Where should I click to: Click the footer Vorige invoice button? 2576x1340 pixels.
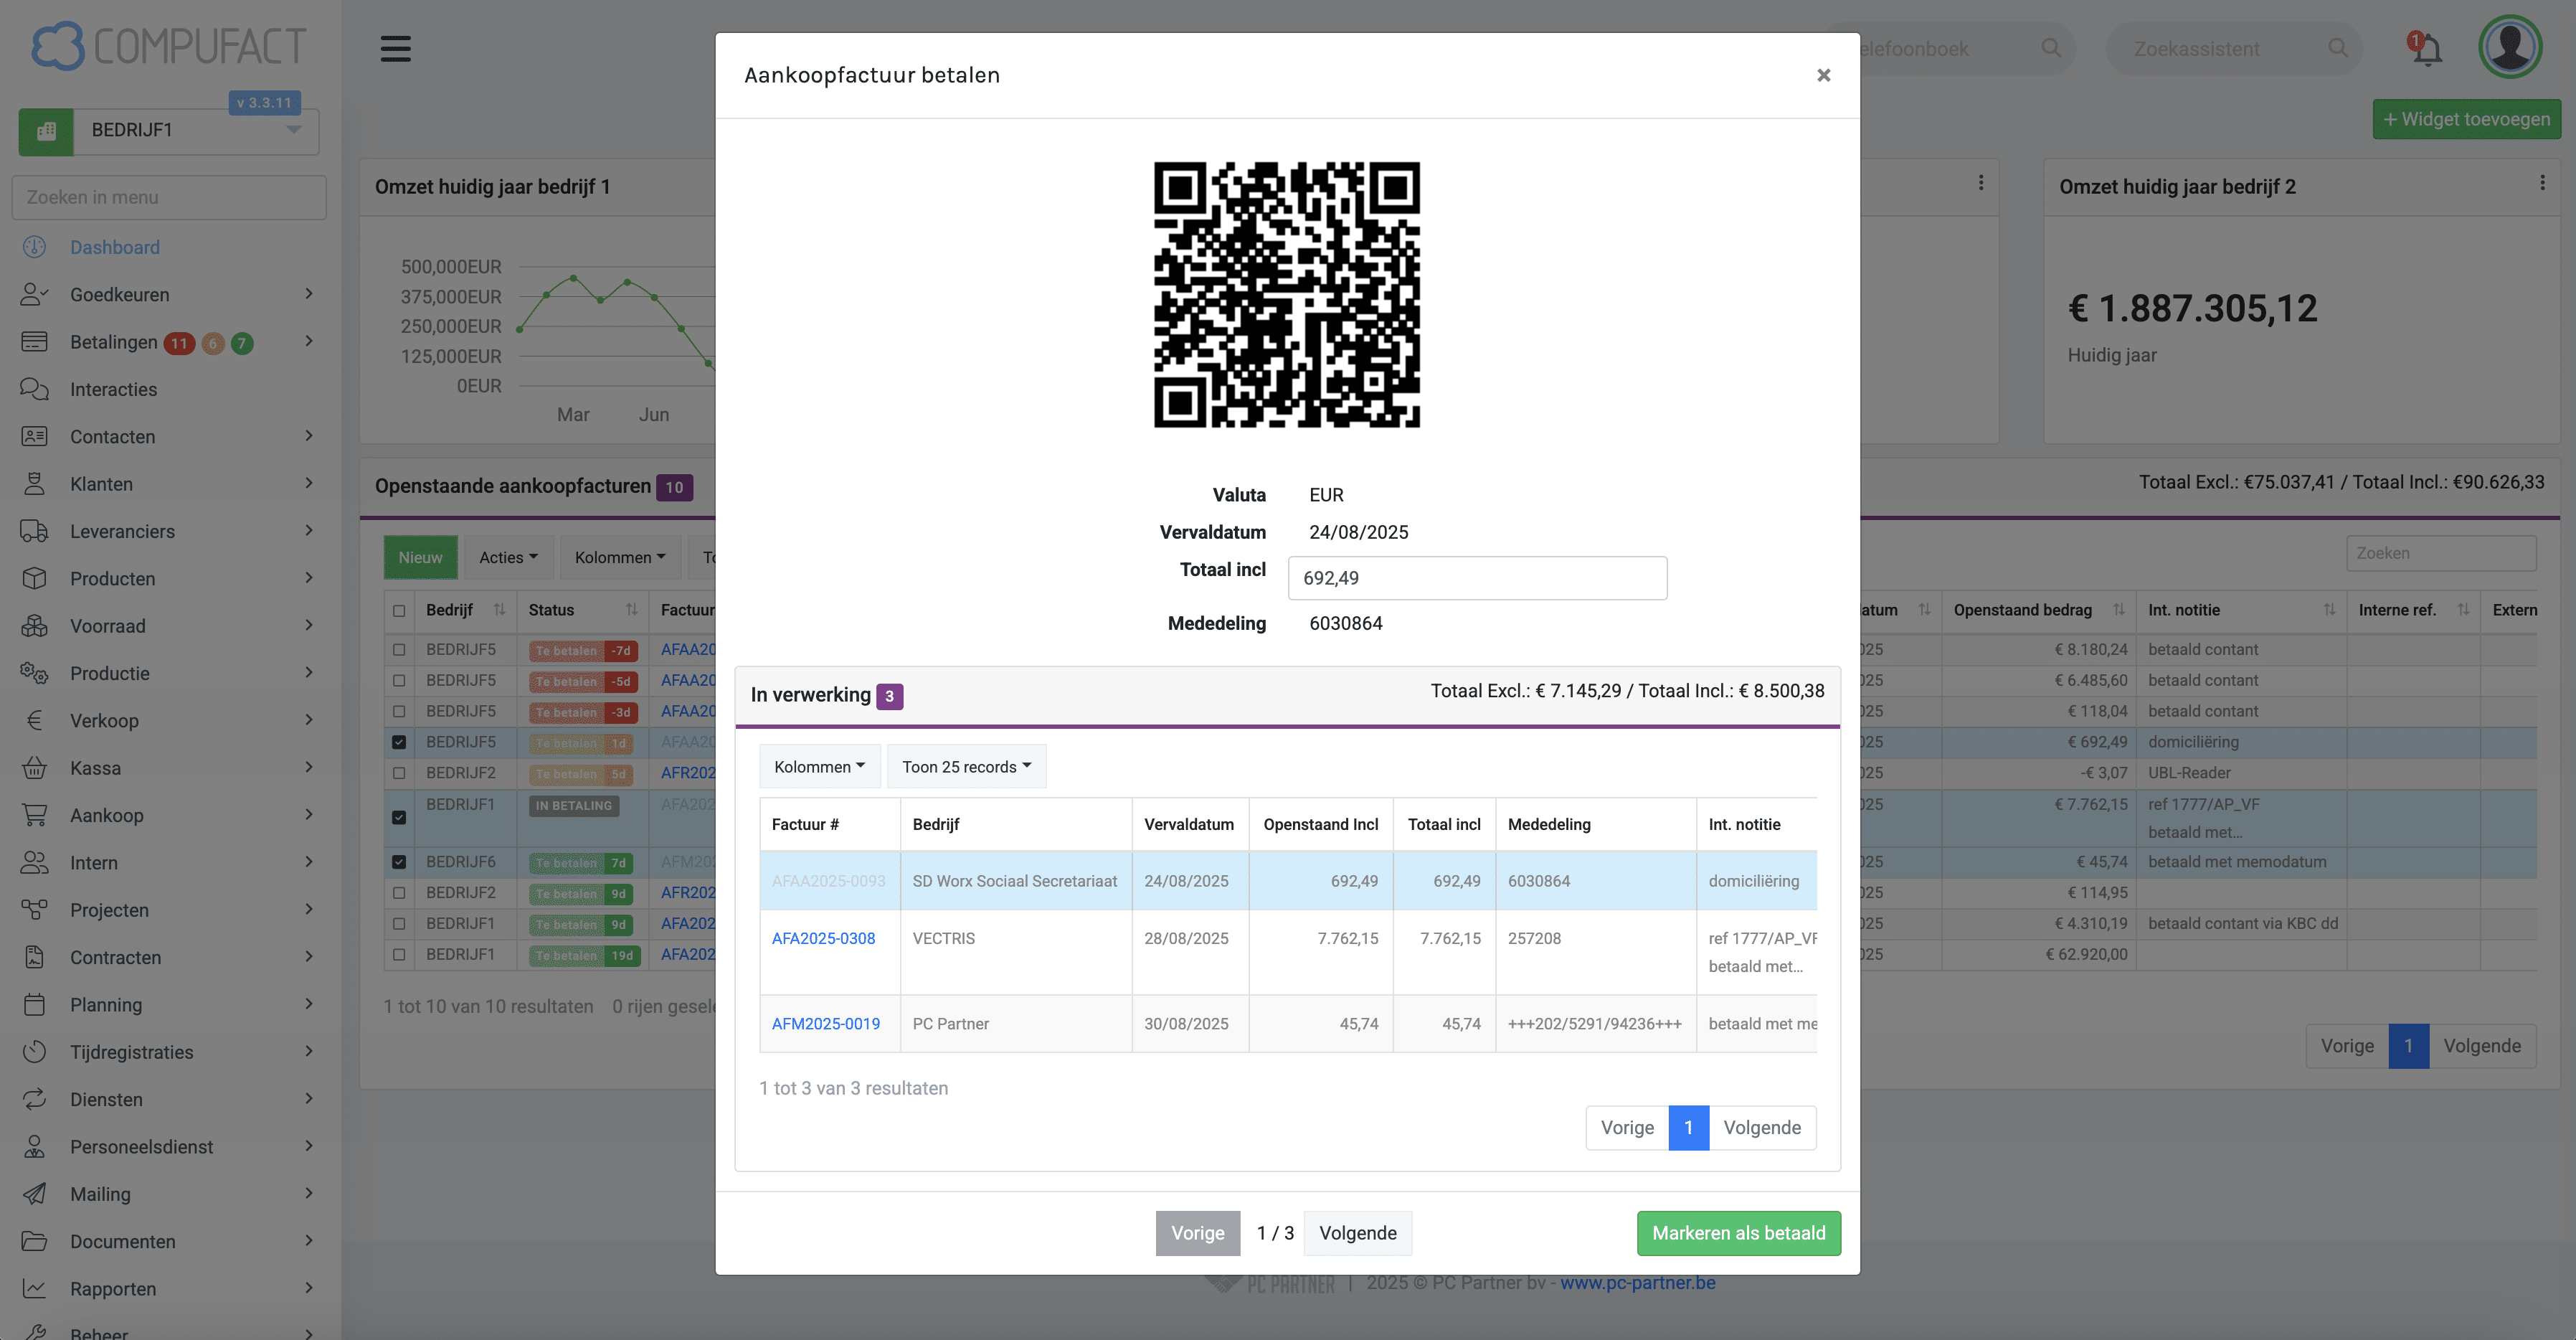[x=1198, y=1233]
